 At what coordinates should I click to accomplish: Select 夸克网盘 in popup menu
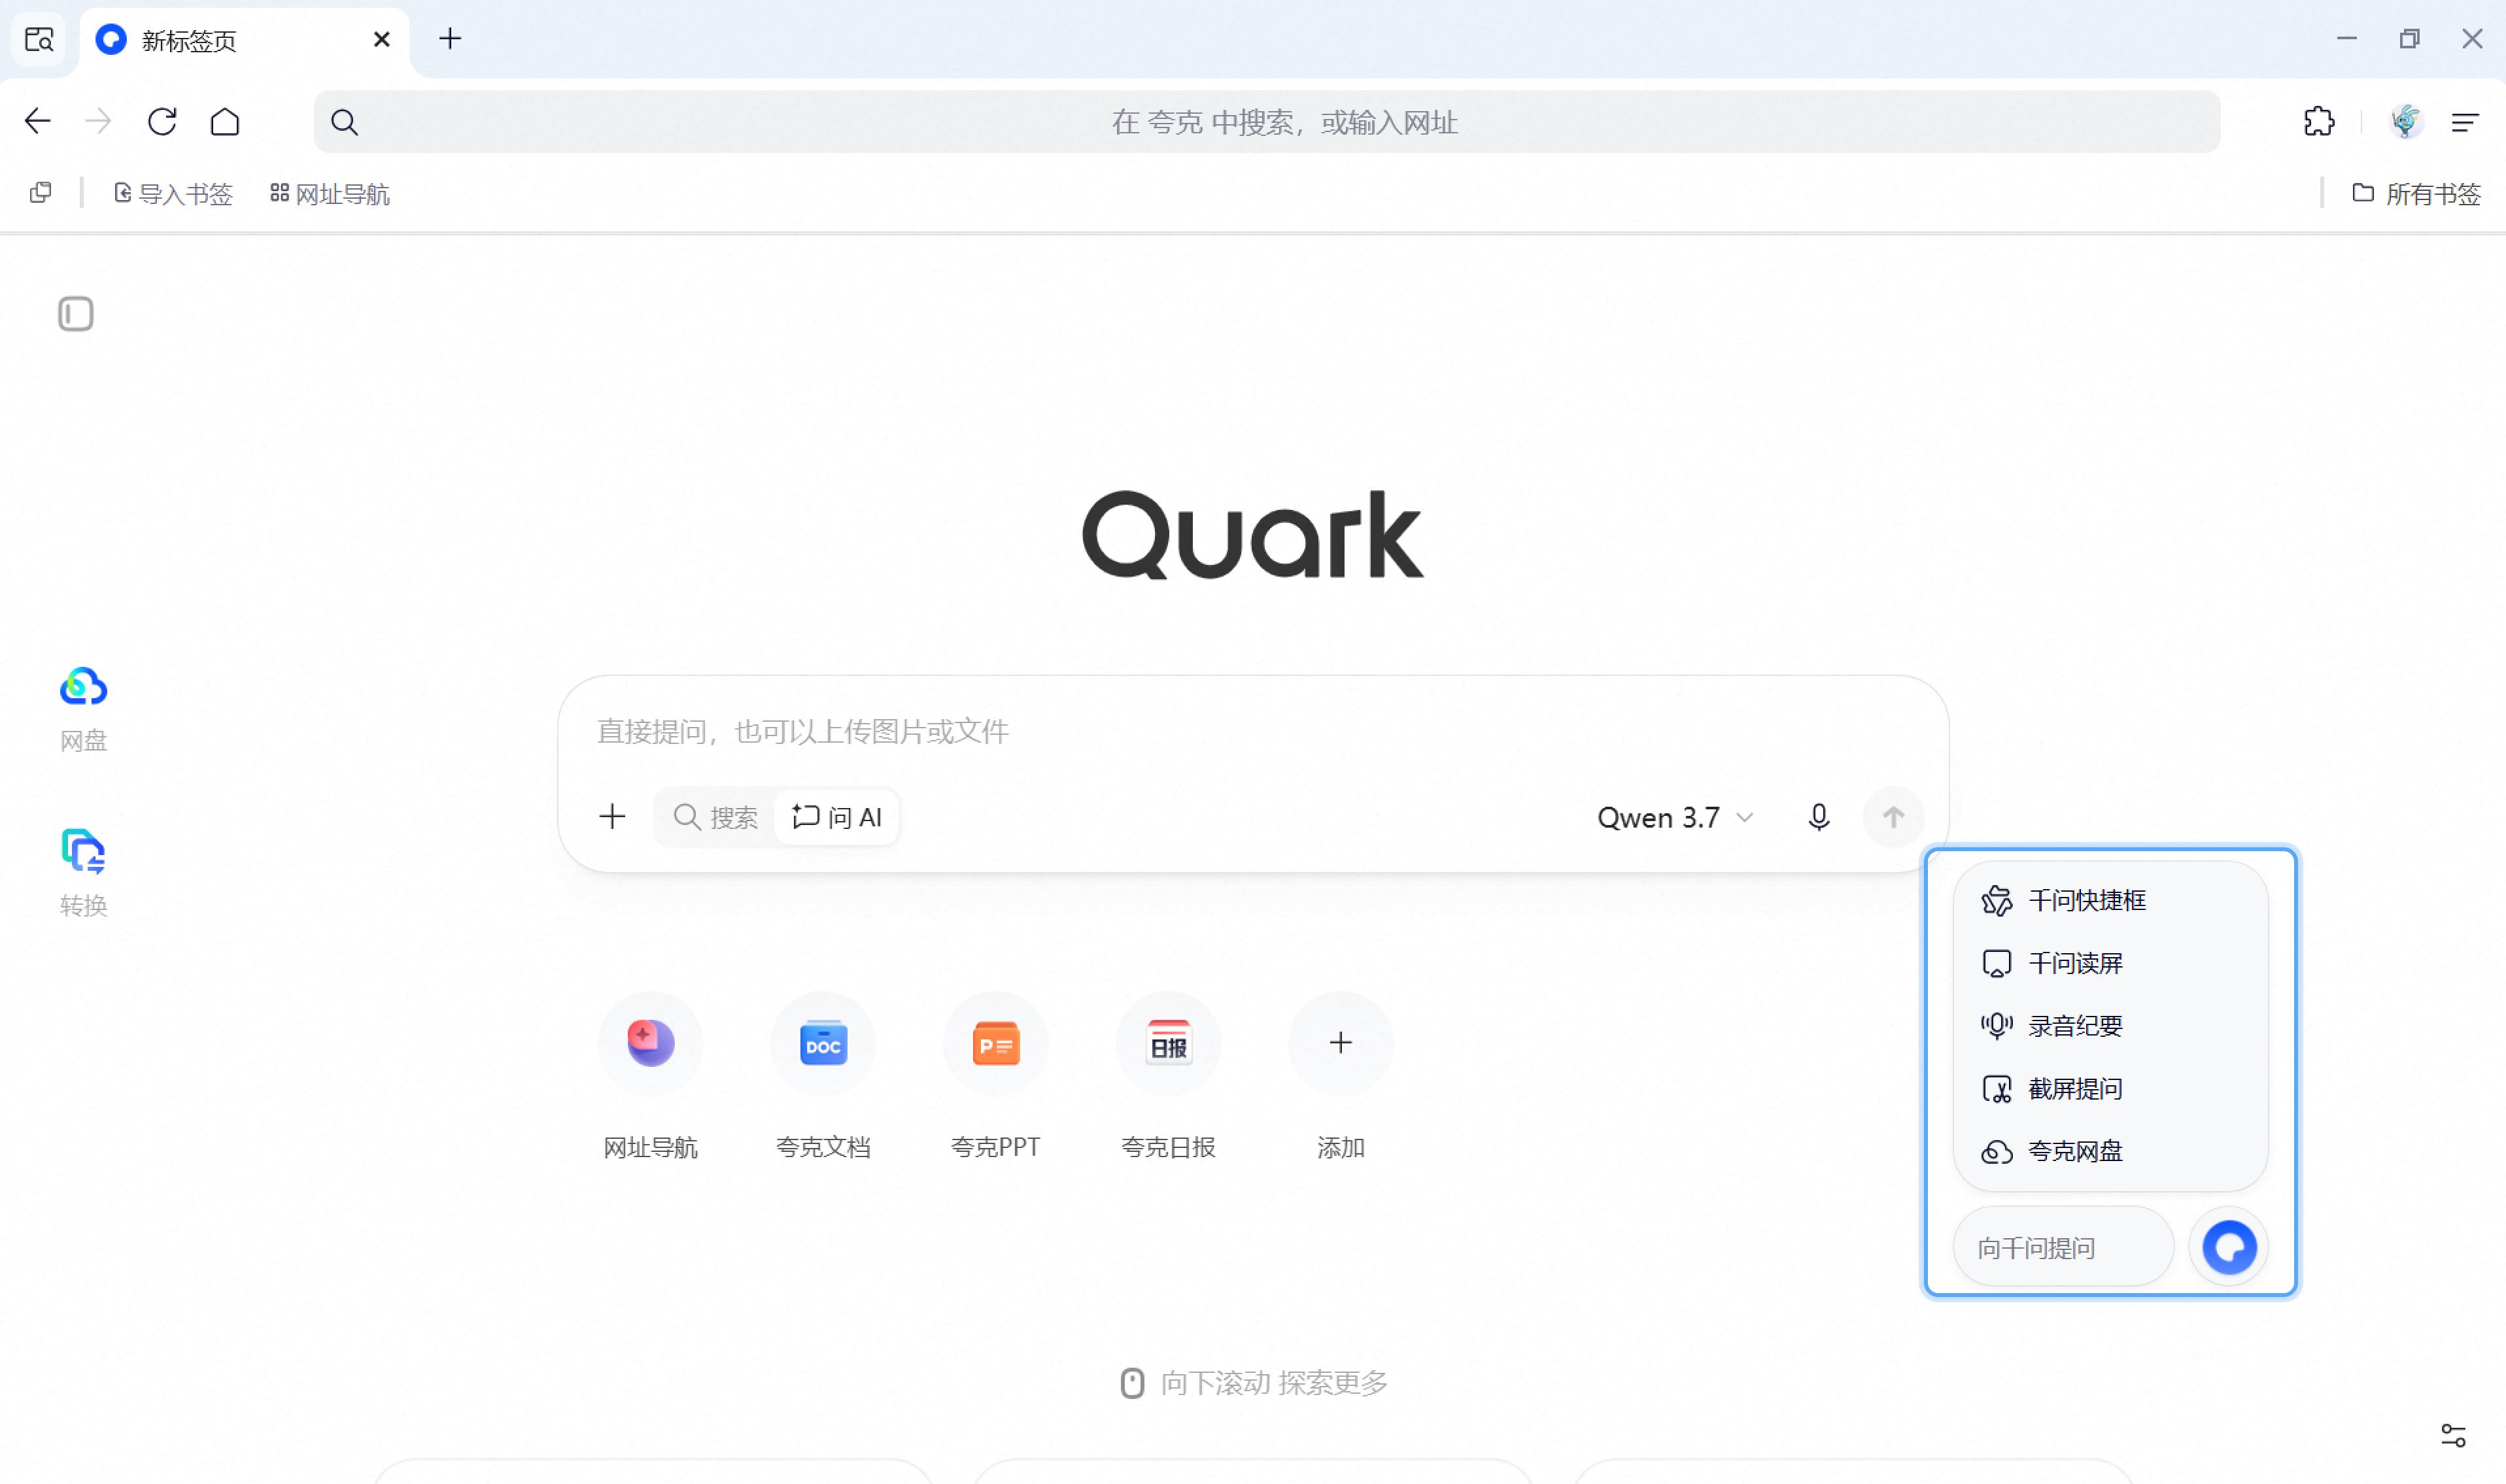pos(2110,1152)
